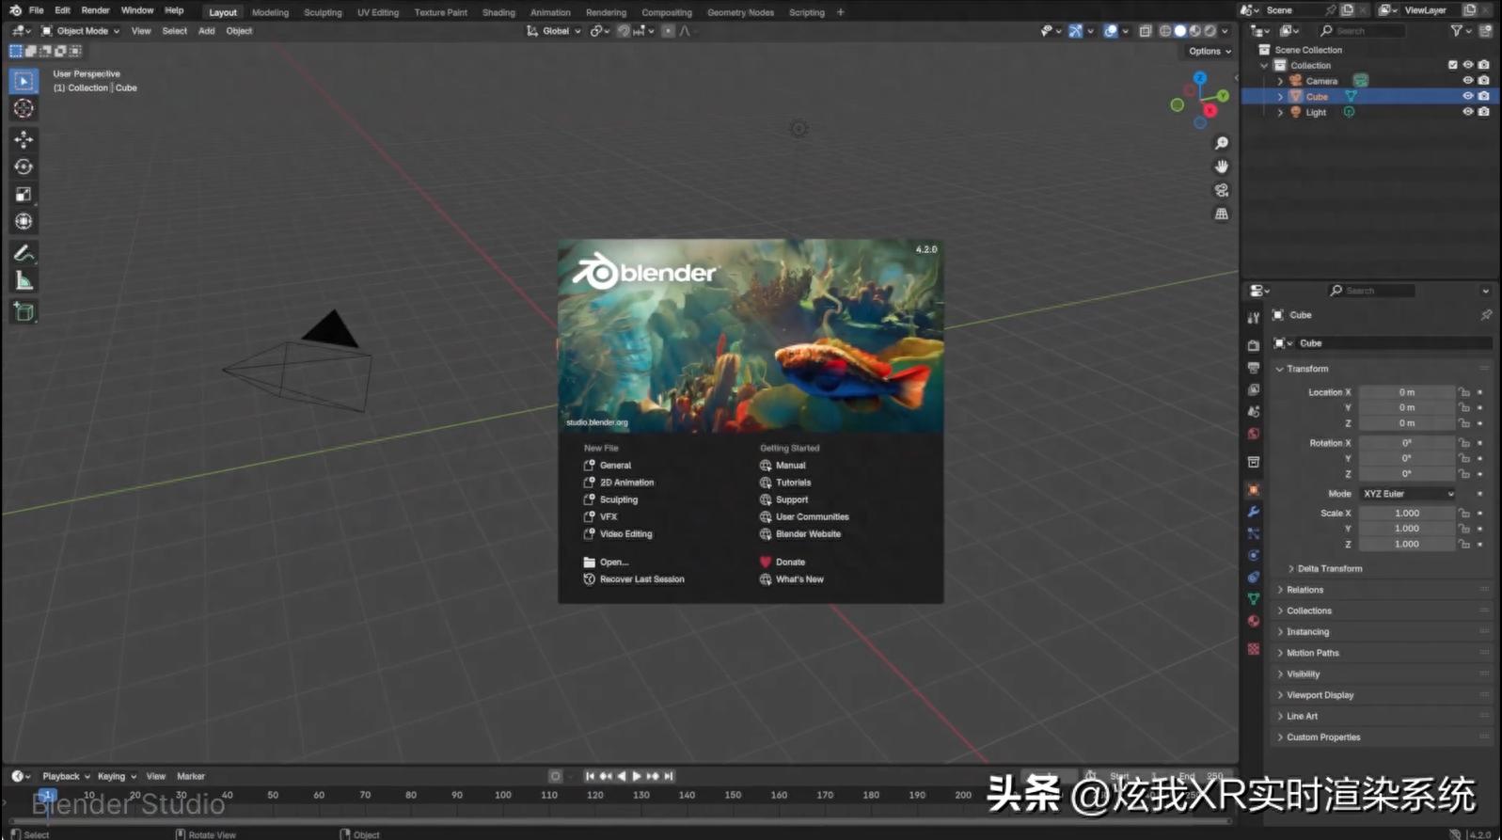Image resolution: width=1502 pixels, height=840 pixels.
Task: Switch perspective/orthographic grid icon
Action: tap(1222, 214)
